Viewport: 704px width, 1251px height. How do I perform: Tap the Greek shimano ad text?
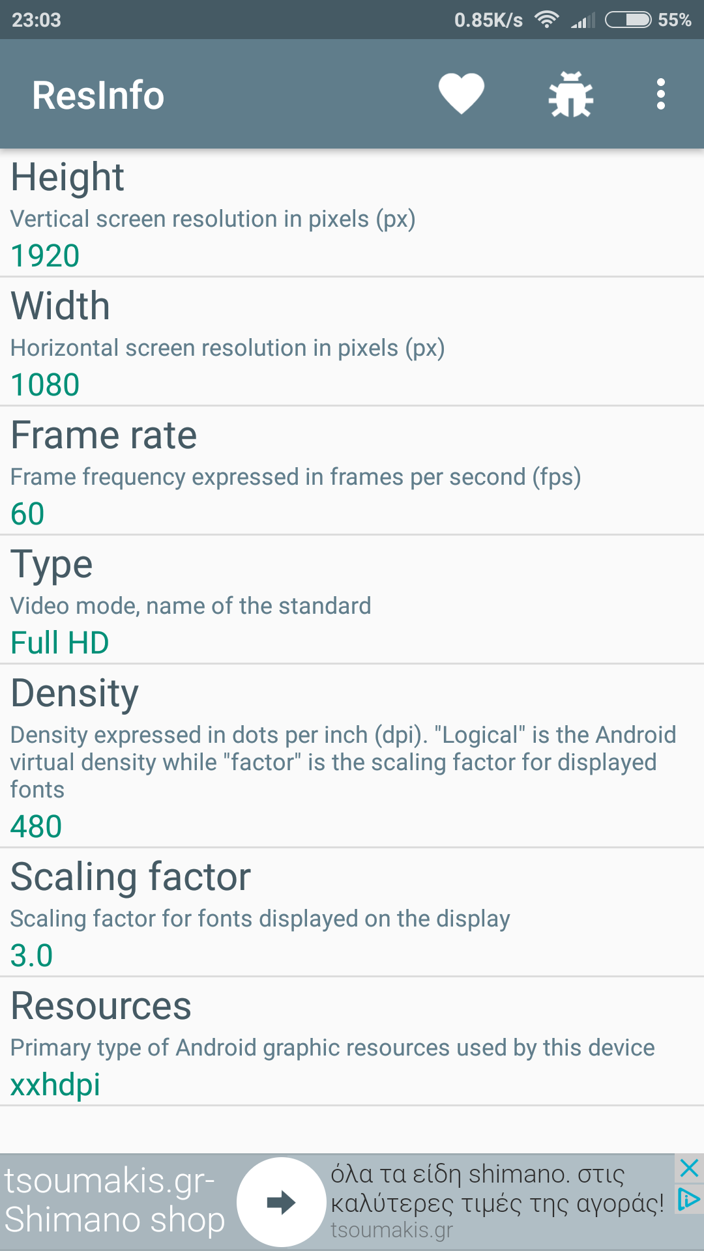click(497, 1189)
